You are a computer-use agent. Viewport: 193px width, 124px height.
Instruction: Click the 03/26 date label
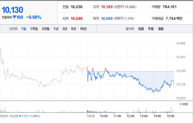[91, 116]
